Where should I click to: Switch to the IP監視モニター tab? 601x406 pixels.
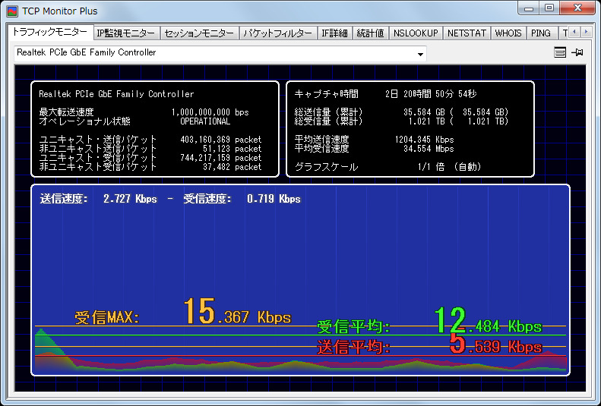coord(126,33)
